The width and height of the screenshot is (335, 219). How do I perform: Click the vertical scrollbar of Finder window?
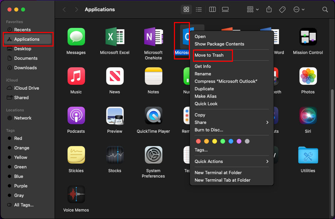tap(332, 153)
